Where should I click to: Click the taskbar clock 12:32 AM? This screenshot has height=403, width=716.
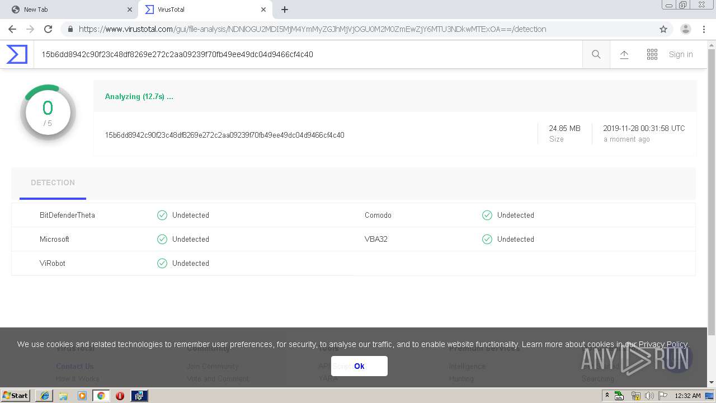pyautogui.click(x=687, y=396)
